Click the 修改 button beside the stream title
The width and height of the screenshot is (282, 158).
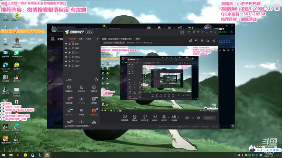(137, 39)
